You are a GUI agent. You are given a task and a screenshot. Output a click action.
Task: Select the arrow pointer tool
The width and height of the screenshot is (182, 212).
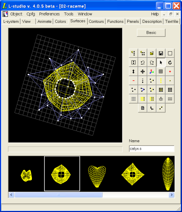pos(161,62)
